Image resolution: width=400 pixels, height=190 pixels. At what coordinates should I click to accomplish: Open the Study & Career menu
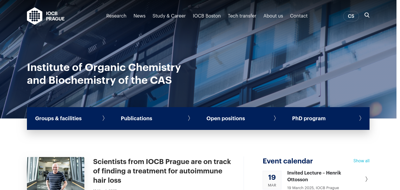point(169,16)
